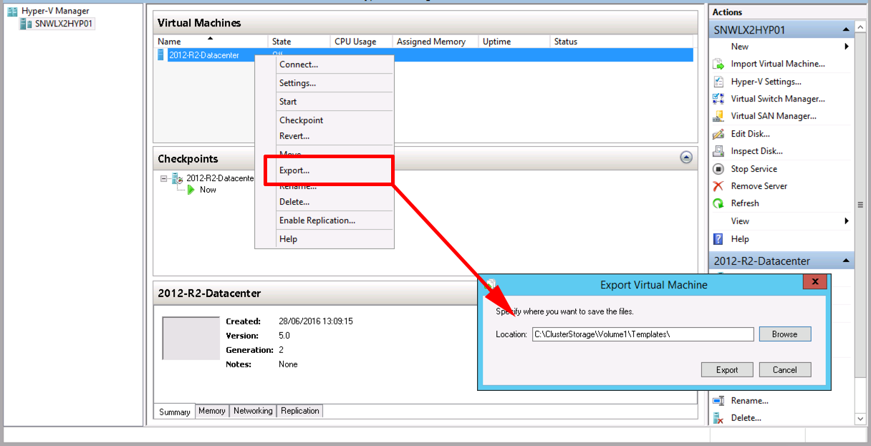Sort by the Status column header
Image resolution: width=871 pixels, height=446 pixels.
coord(622,42)
